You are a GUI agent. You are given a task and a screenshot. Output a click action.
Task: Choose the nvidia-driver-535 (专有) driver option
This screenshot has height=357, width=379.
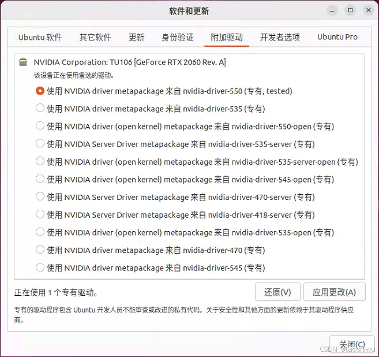[x=40, y=108]
